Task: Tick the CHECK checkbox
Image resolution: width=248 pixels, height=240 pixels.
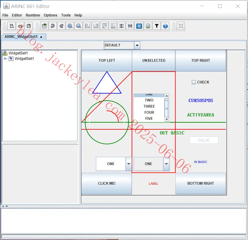Action: [x=194, y=82]
